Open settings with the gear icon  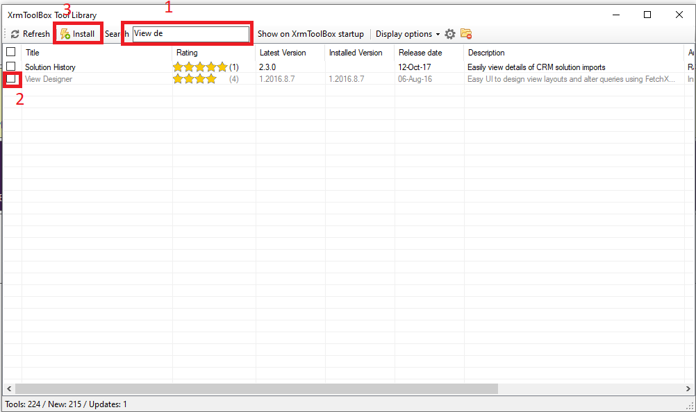(450, 34)
